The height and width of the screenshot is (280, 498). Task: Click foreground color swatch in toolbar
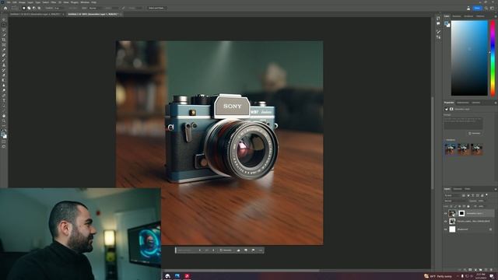point(3,135)
